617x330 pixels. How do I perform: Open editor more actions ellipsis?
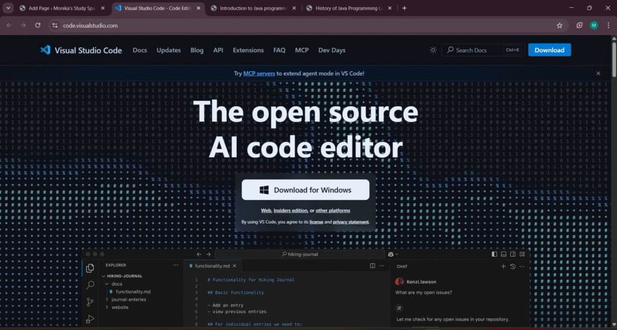click(381, 266)
